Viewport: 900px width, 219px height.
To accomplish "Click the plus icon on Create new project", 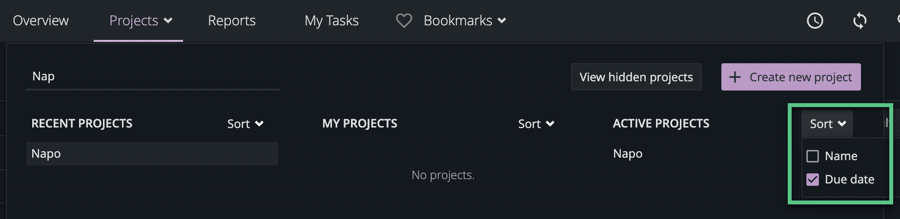I will (735, 77).
